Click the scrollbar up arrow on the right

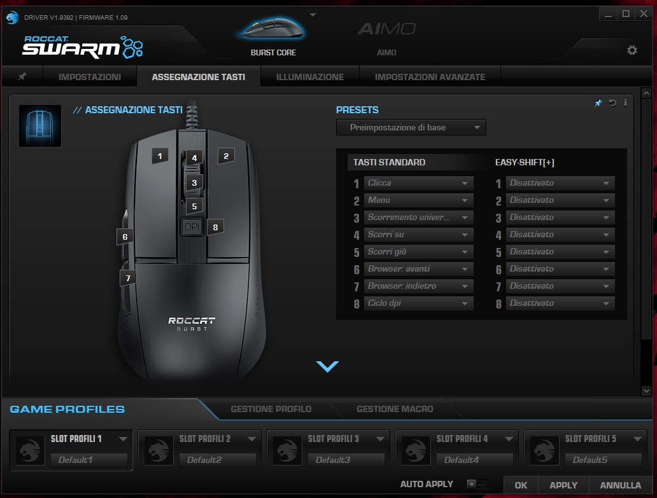coord(646,93)
